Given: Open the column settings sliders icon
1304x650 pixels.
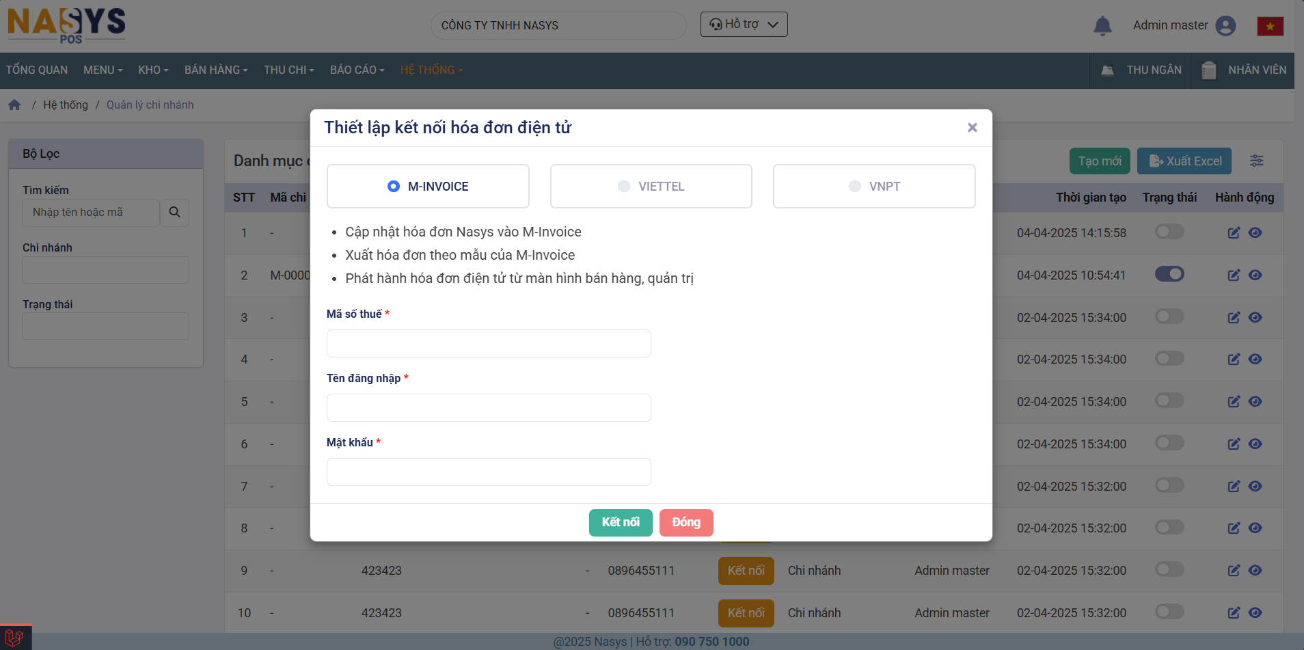Looking at the screenshot, I should point(1257,161).
